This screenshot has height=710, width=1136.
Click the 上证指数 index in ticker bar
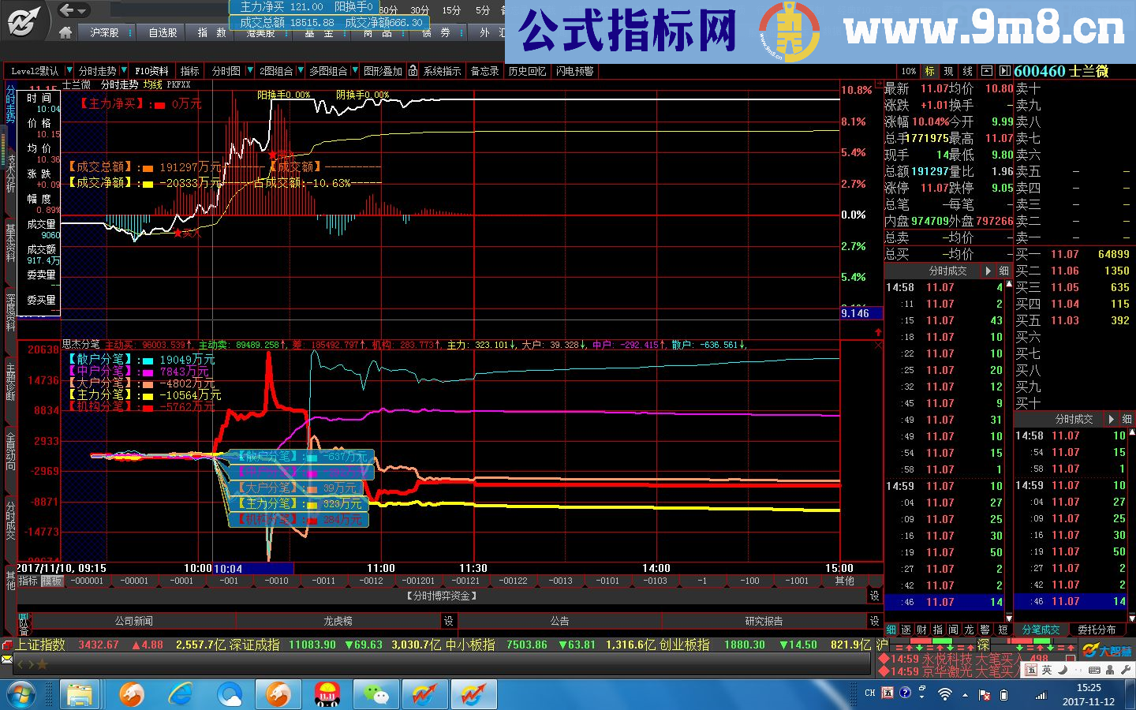click(x=40, y=645)
